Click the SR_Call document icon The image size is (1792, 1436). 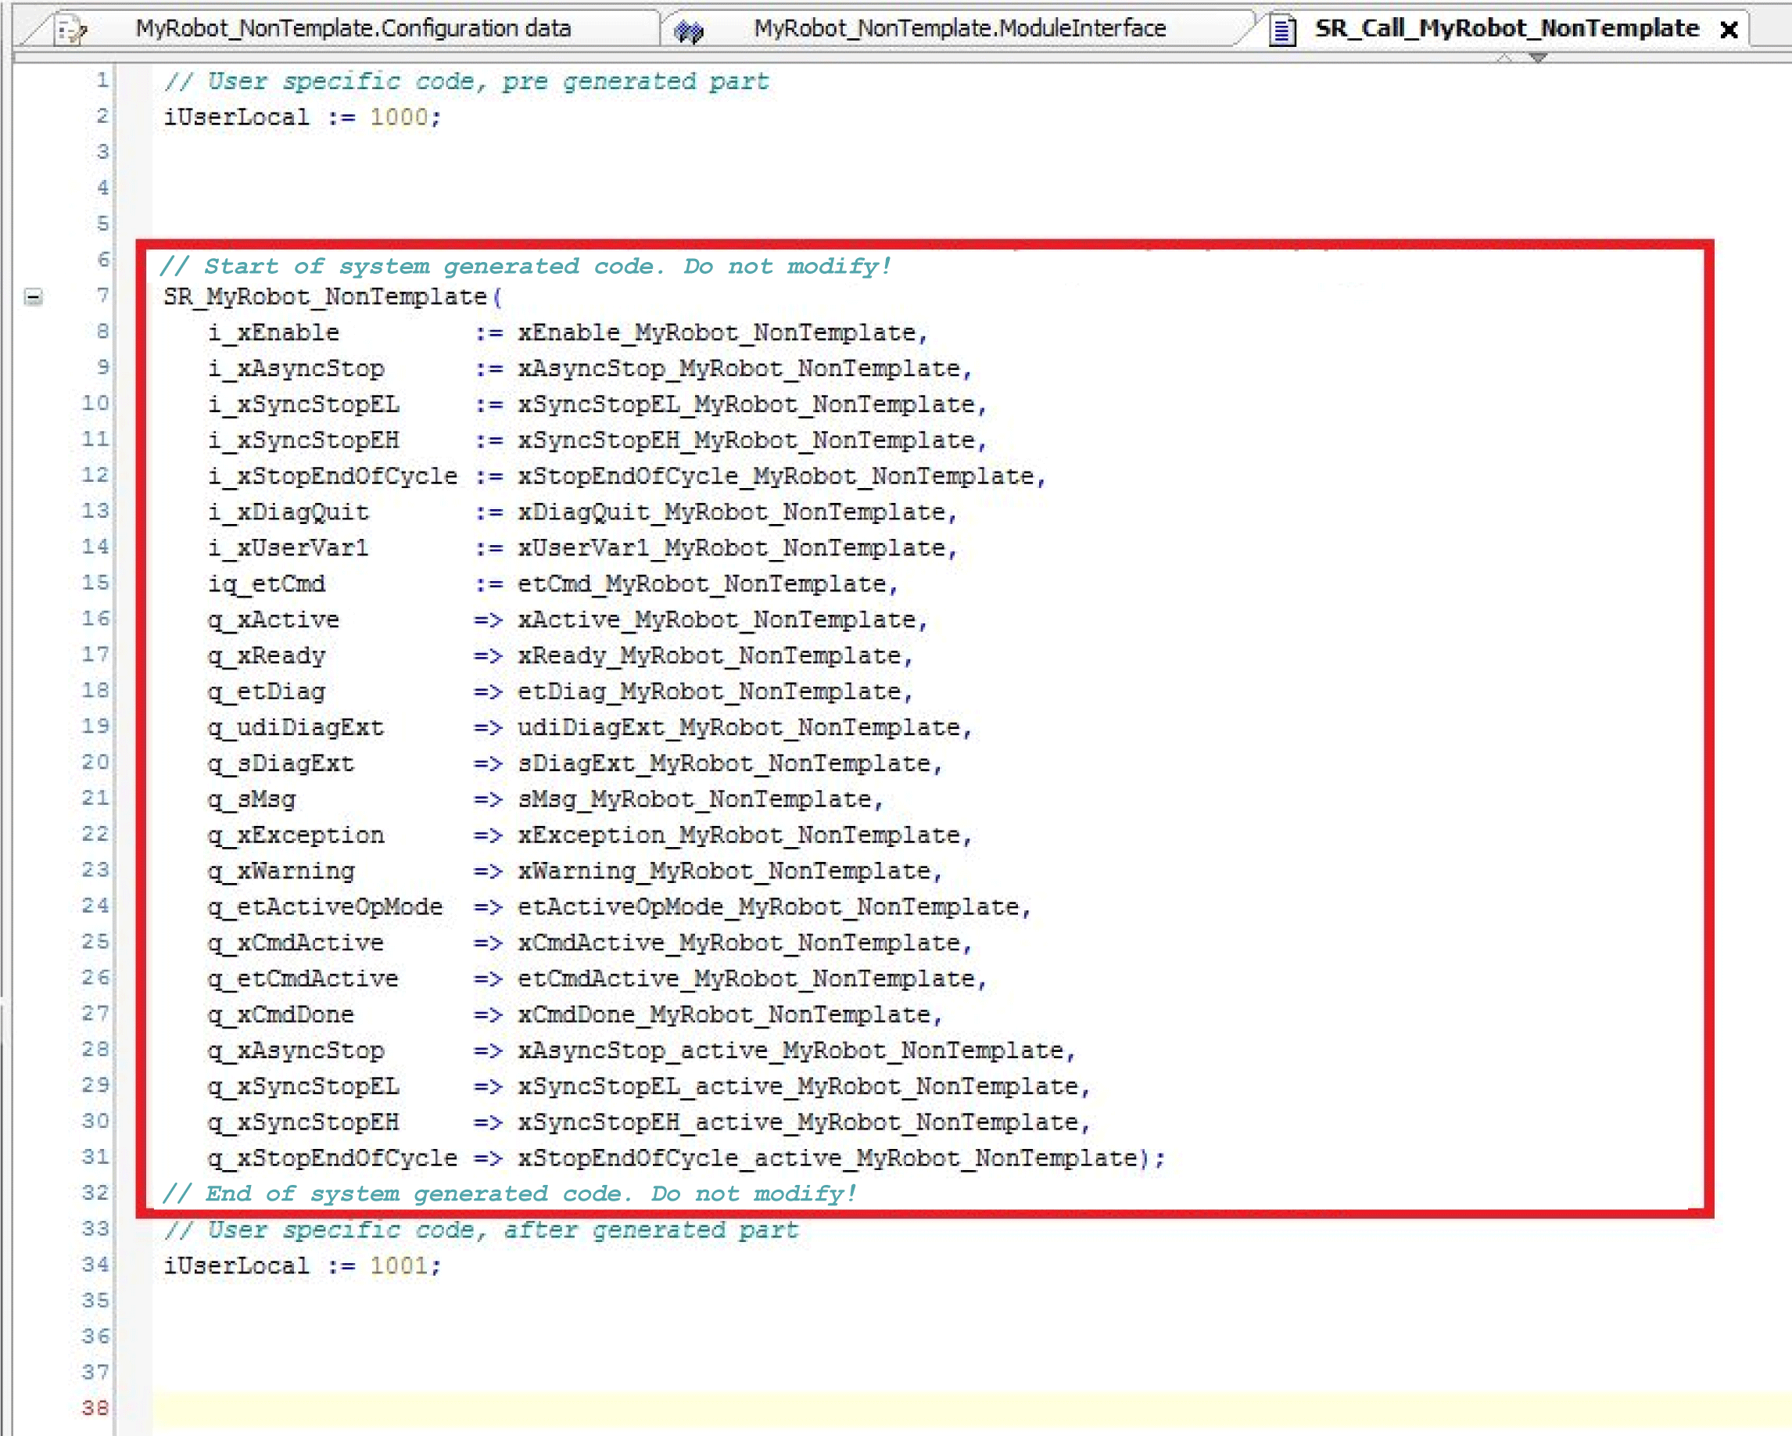(x=1281, y=31)
